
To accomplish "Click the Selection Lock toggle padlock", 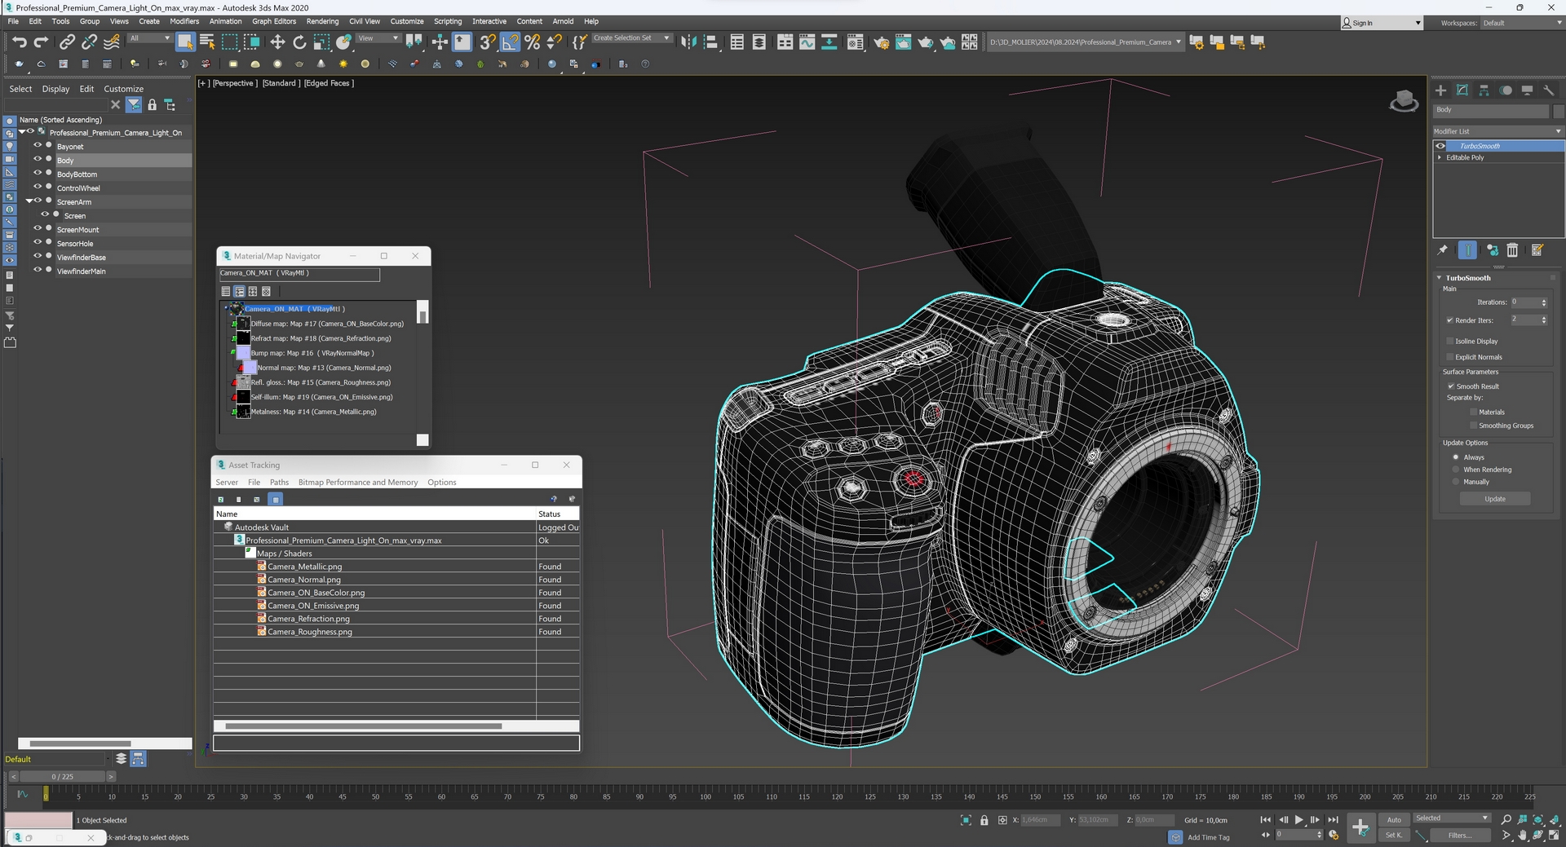I will pyautogui.click(x=984, y=820).
